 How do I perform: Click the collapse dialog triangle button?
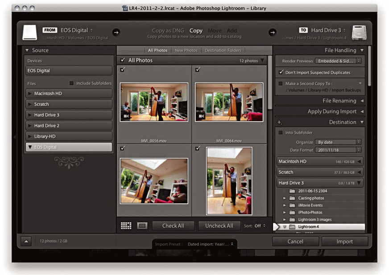(x=26, y=241)
